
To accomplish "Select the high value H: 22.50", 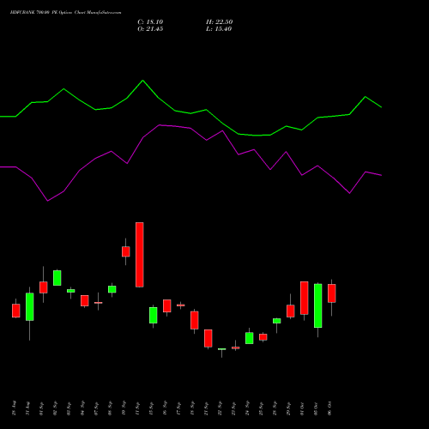I will pyautogui.click(x=220, y=22).
